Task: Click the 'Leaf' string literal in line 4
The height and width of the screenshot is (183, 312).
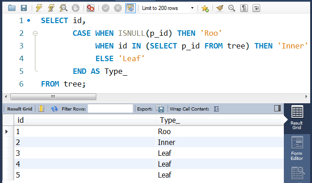Action: coord(132,58)
